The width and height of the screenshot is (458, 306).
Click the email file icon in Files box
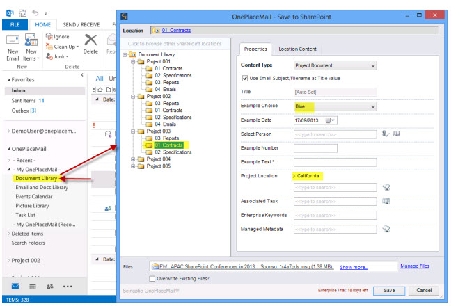[155, 266]
